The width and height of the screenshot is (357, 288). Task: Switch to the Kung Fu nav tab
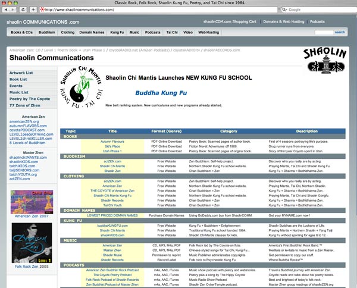pos(116,32)
